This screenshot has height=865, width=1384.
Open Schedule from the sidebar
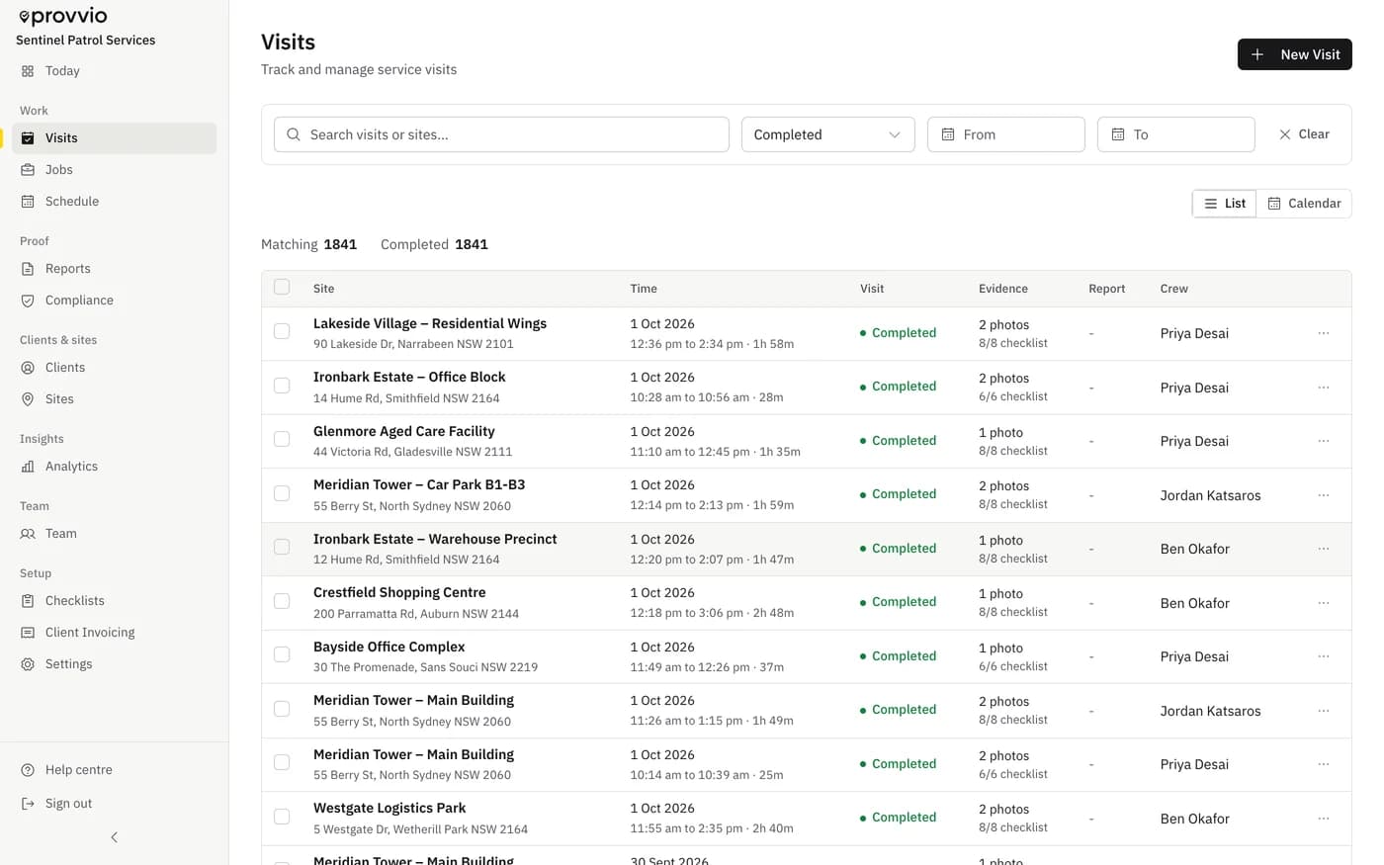115,202
